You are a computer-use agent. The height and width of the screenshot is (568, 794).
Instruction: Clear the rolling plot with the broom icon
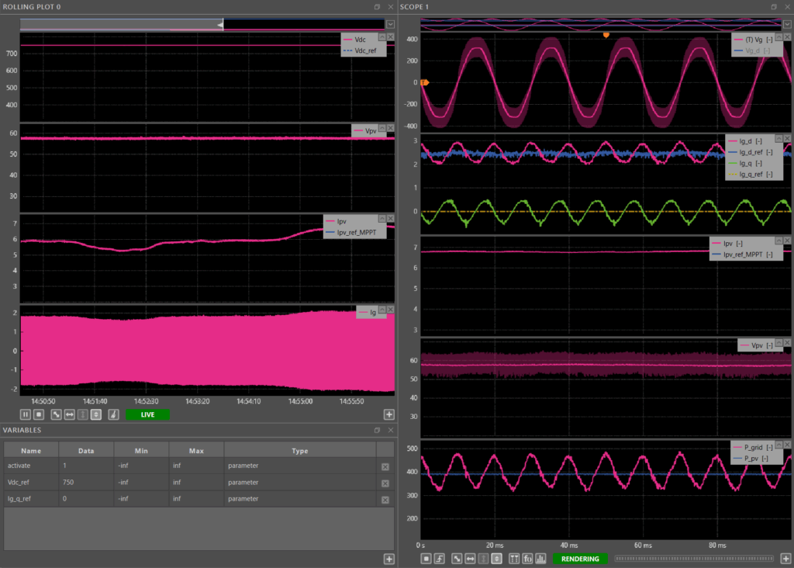point(113,415)
